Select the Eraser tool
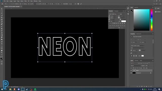 point(2,33)
